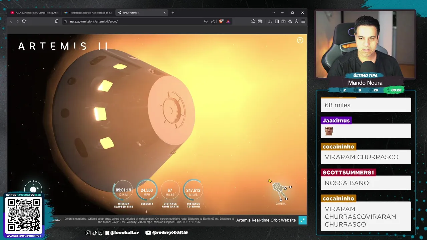Close the NASA: Artemis II tab

[165, 13]
